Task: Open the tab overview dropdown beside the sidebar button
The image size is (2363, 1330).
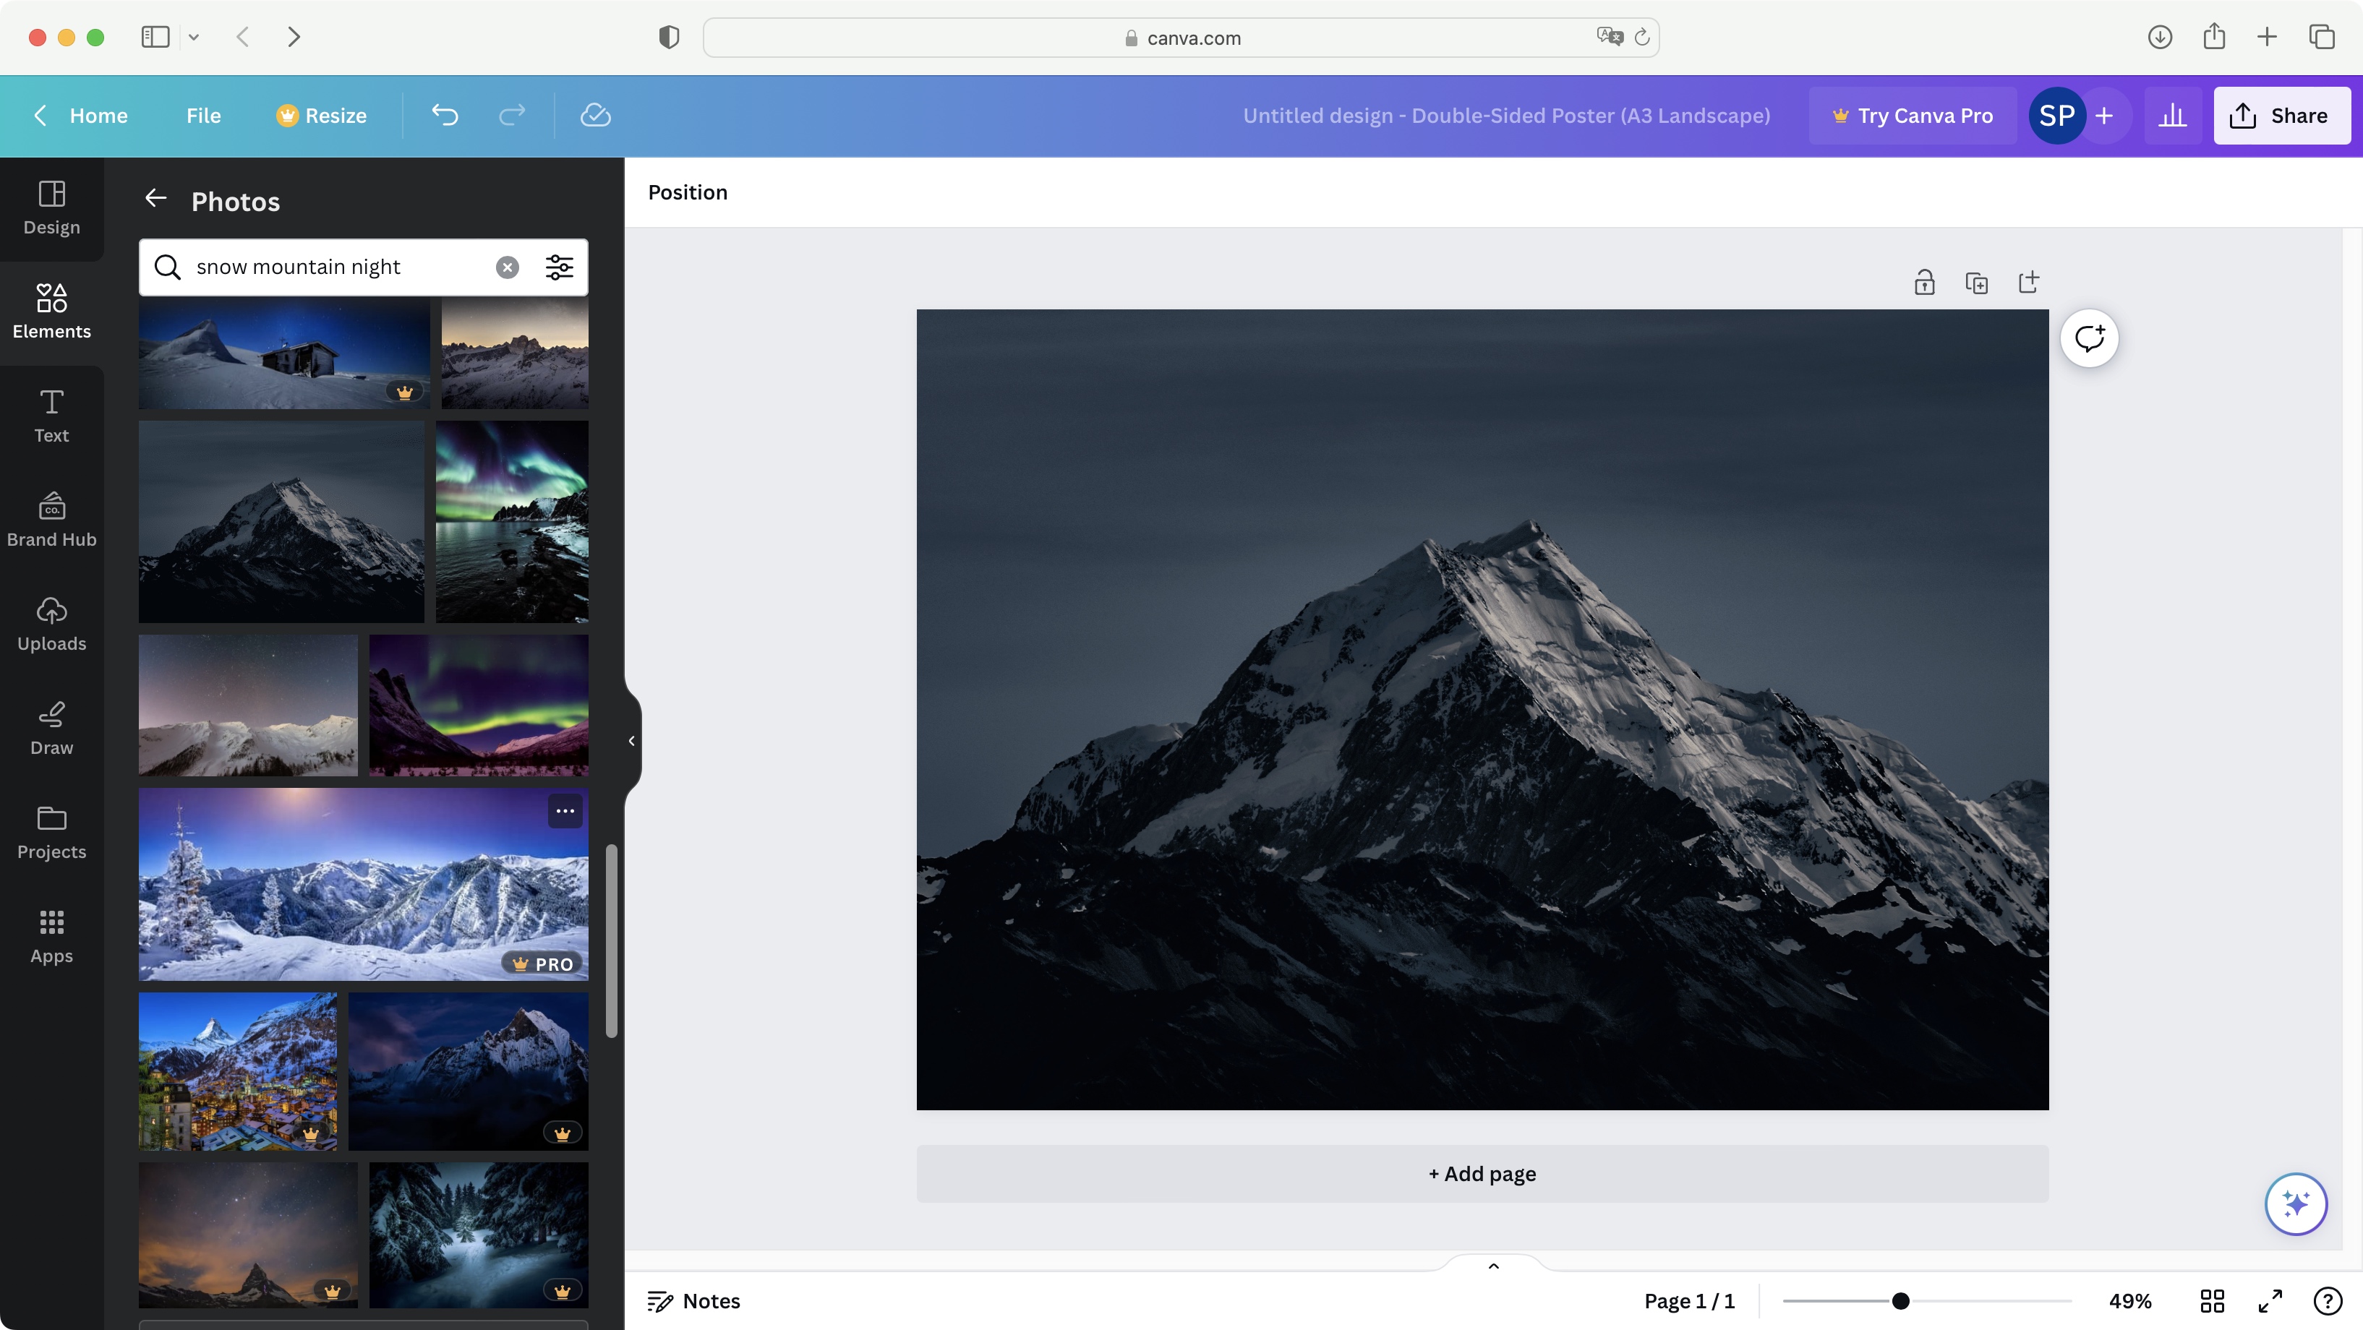Action: [194, 37]
